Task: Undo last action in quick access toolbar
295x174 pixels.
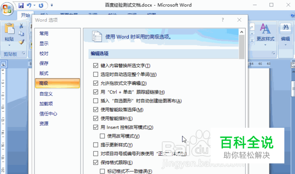Action: click(x=29, y=5)
